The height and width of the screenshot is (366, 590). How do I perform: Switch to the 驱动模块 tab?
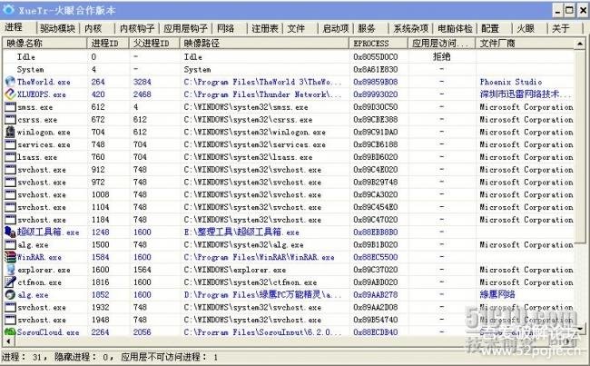coord(57,28)
